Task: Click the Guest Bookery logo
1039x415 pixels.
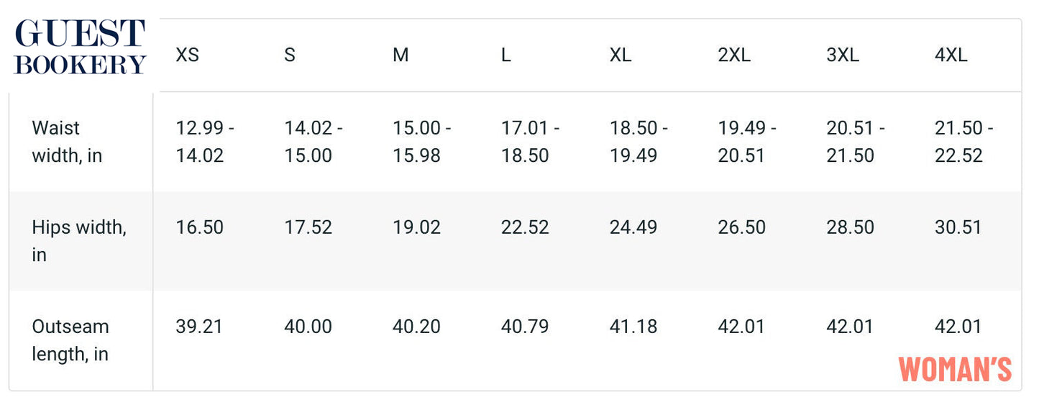Action: 80,47
